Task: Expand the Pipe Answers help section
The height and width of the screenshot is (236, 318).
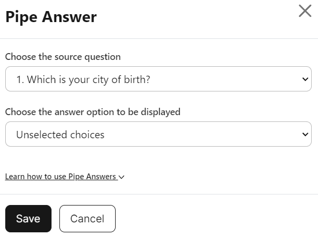Action: (x=65, y=177)
